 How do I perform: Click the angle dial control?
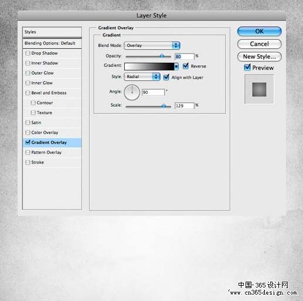point(132,92)
